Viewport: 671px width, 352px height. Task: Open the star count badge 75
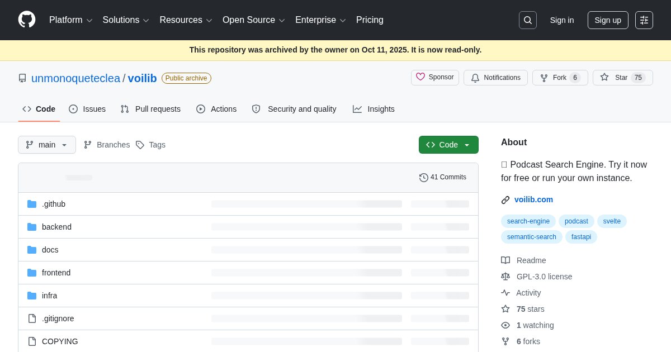pyautogui.click(x=638, y=78)
